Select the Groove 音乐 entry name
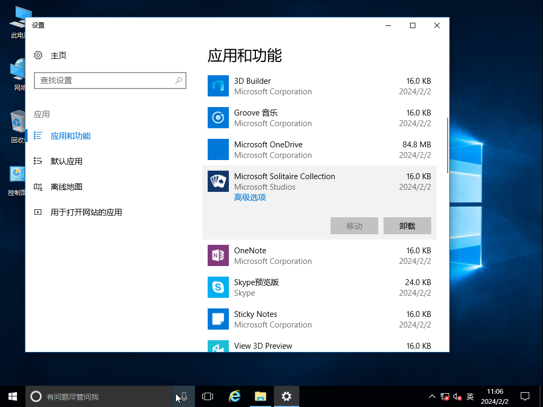 [256, 113]
